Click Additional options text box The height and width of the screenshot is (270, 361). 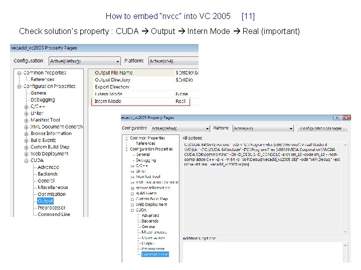click(x=265, y=252)
